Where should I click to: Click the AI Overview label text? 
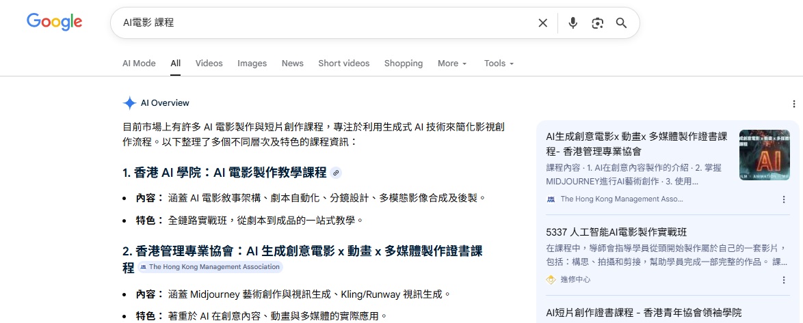[x=165, y=103]
